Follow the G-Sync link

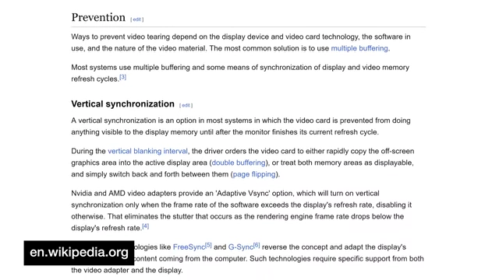pyautogui.click(x=241, y=247)
